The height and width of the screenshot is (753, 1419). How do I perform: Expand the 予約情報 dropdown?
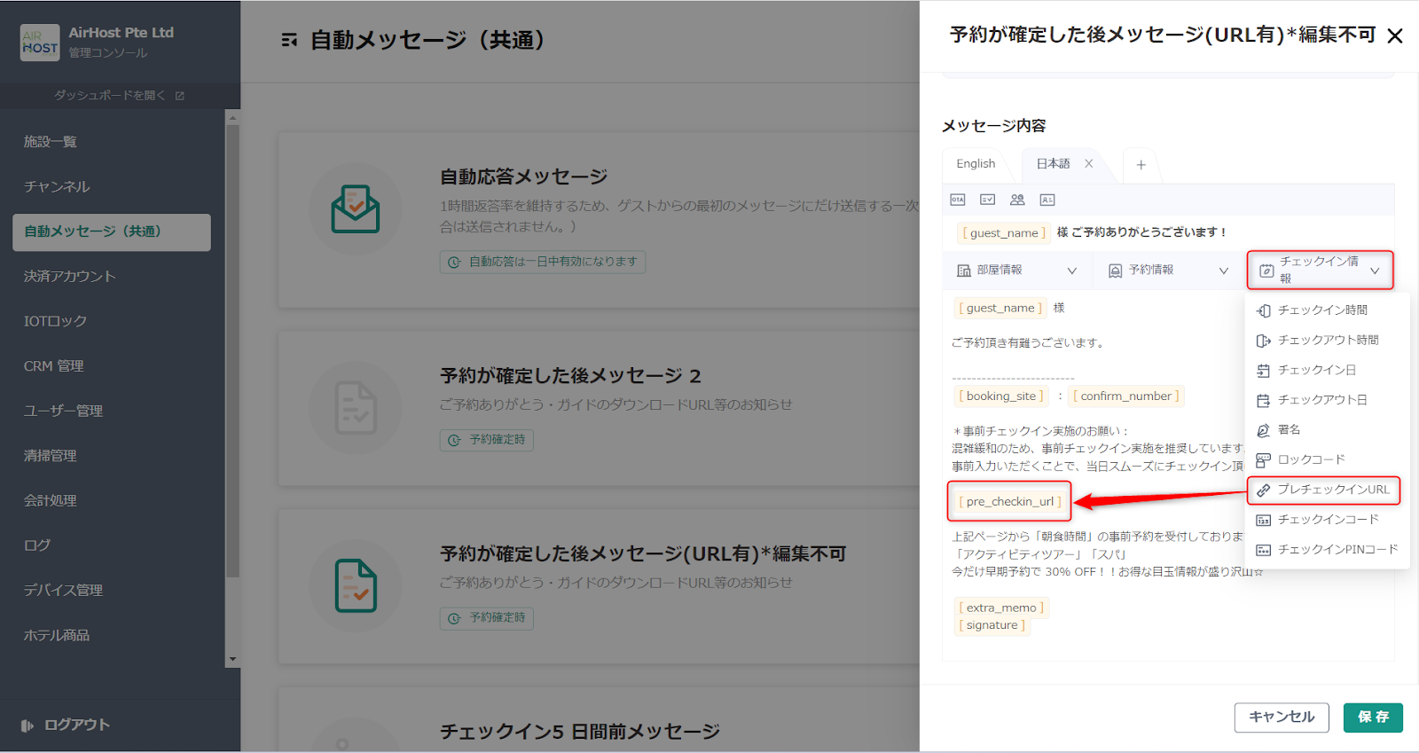(x=1169, y=271)
